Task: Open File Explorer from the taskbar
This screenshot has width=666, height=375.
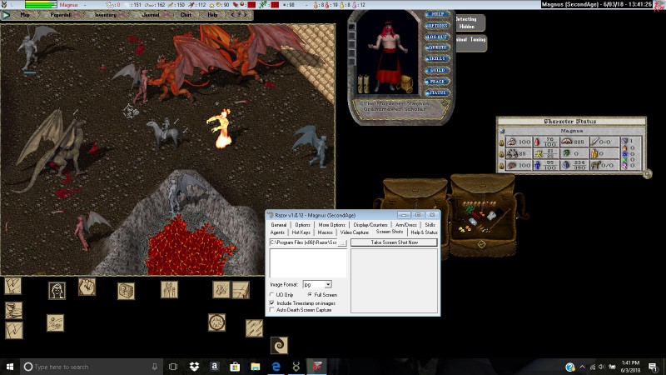Action: coord(256,367)
